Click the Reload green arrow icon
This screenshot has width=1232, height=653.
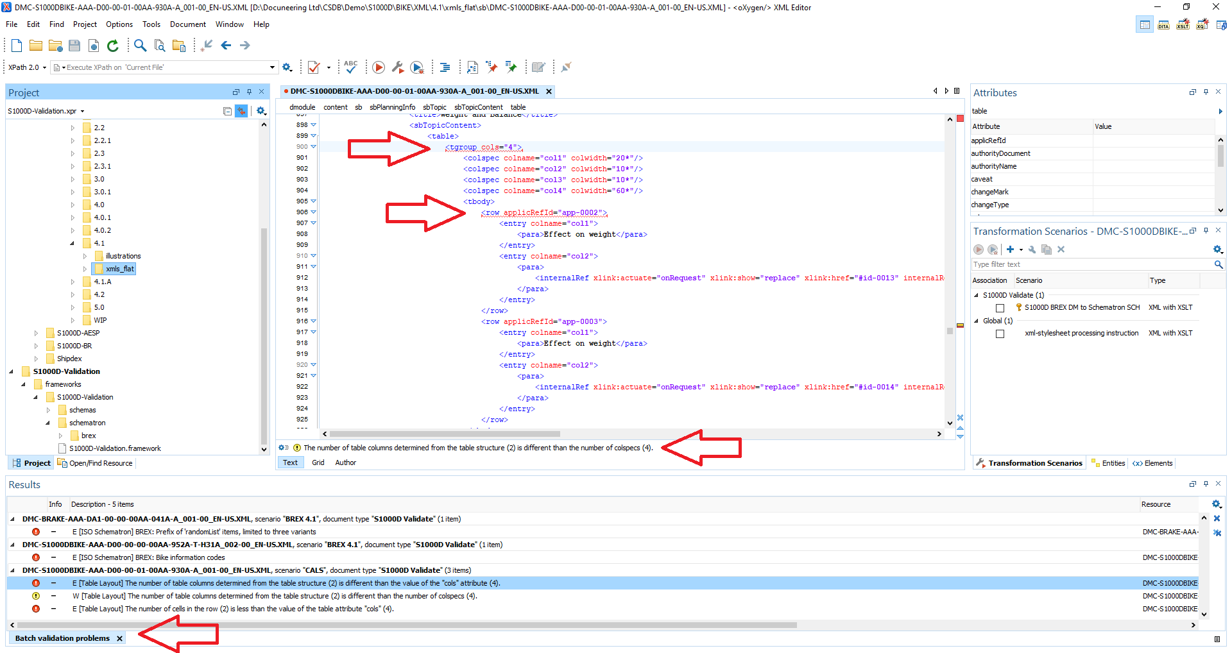point(113,46)
